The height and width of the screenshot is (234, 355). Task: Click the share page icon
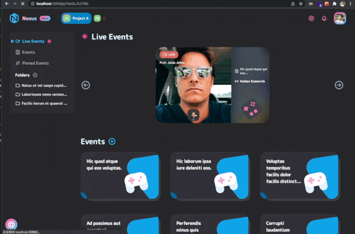[293, 4]
